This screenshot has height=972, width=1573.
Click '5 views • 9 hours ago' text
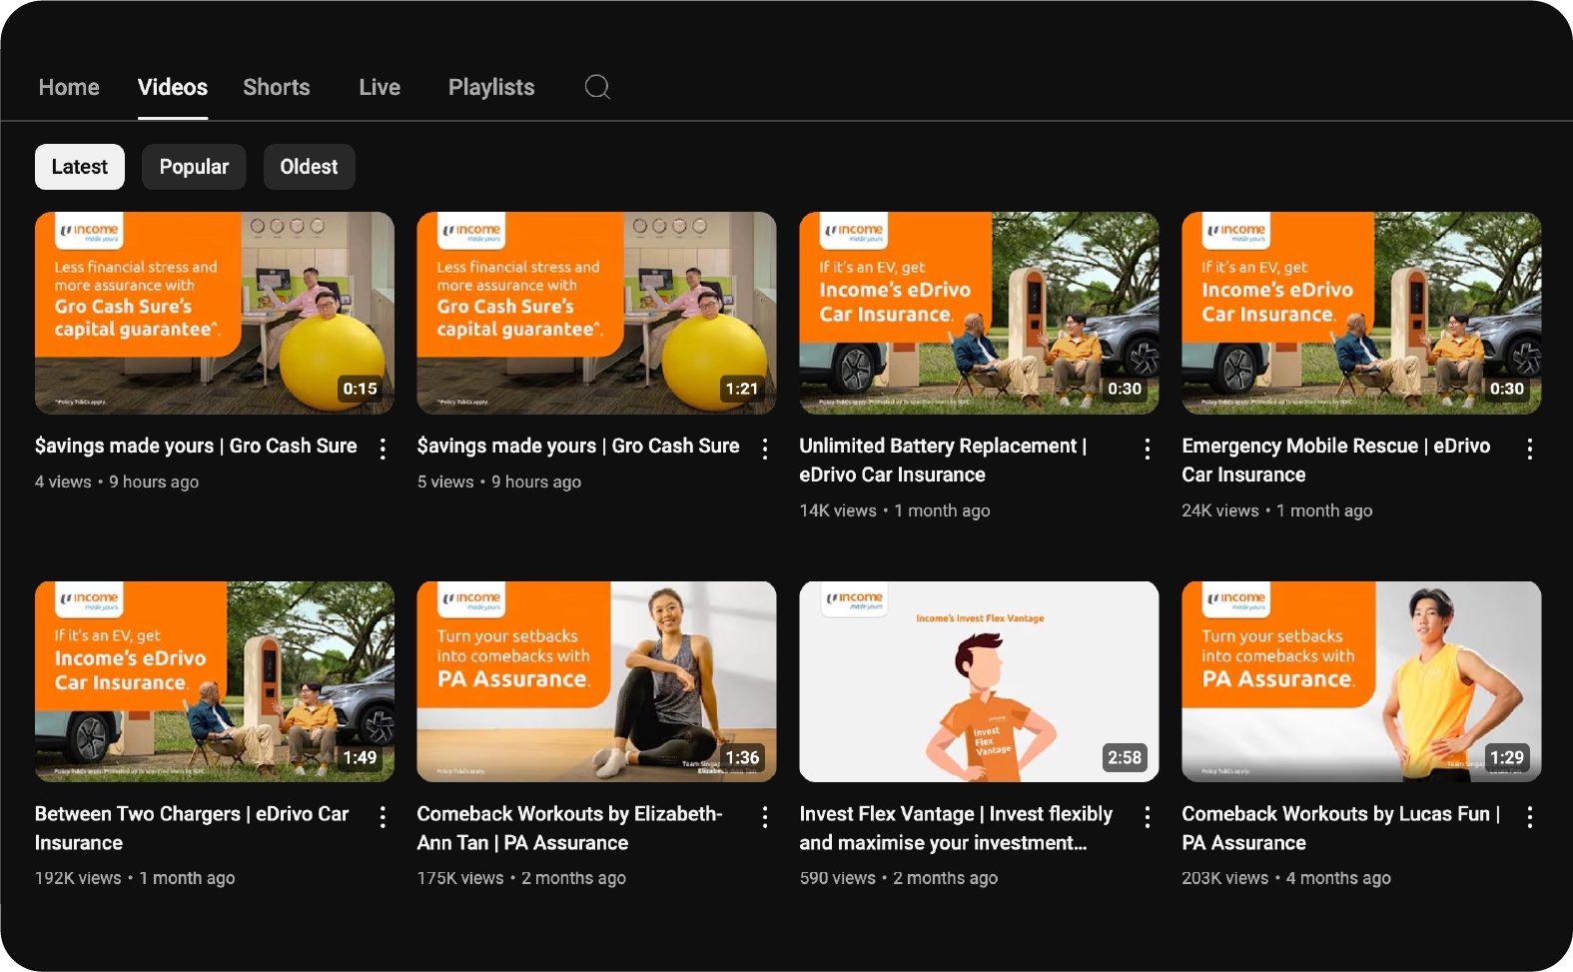click(499, 482)
